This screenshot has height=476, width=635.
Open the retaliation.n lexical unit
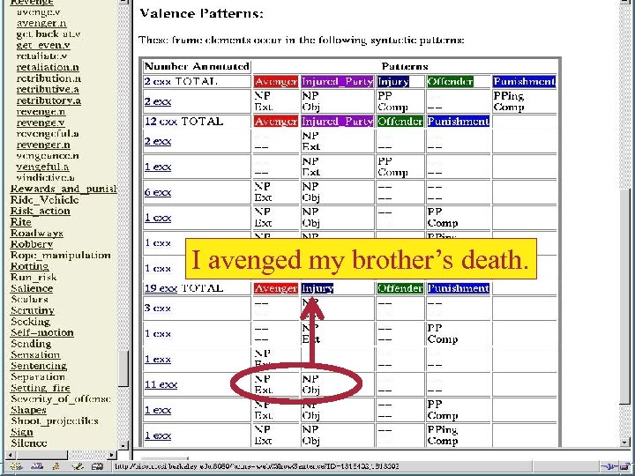tap(48, 67)
